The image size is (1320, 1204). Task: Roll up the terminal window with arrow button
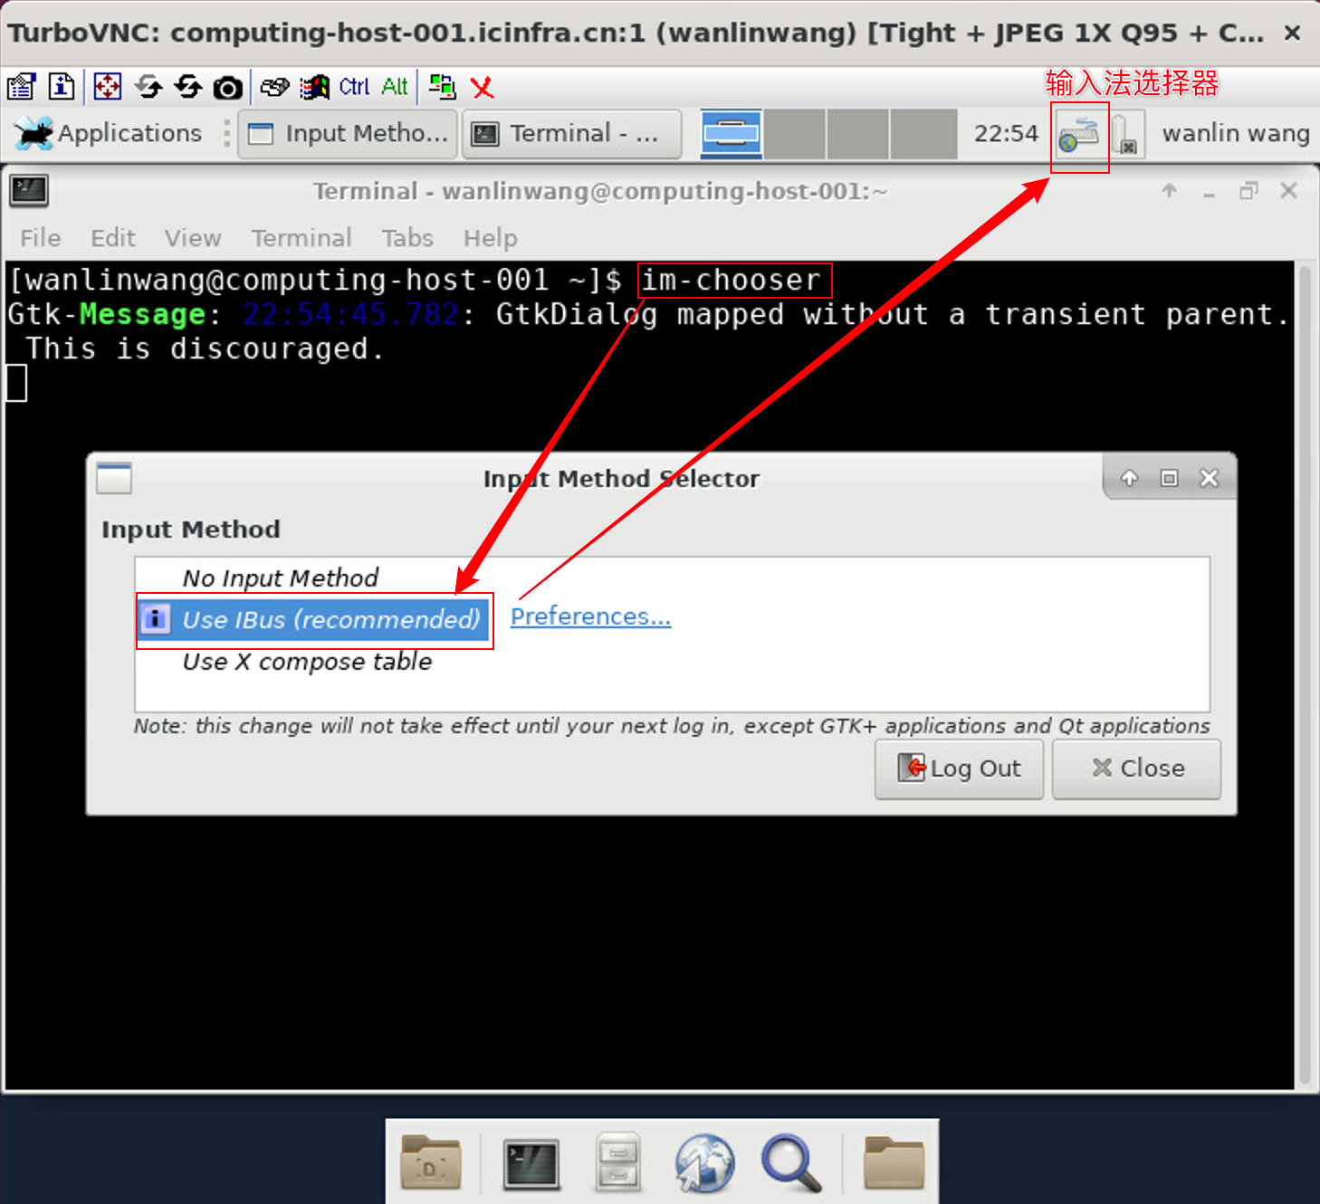point(1170,190)
